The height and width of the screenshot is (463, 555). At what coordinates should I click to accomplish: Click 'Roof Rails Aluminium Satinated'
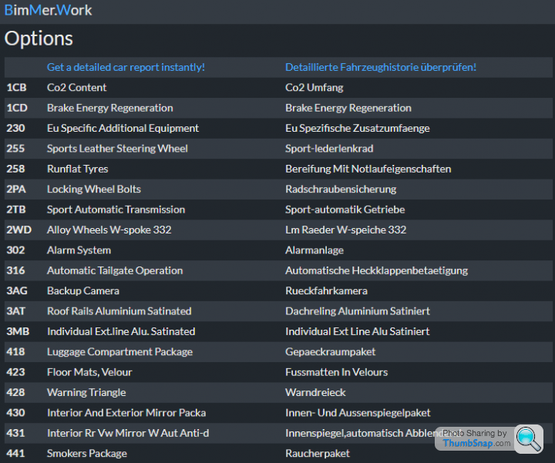[119, 311]
